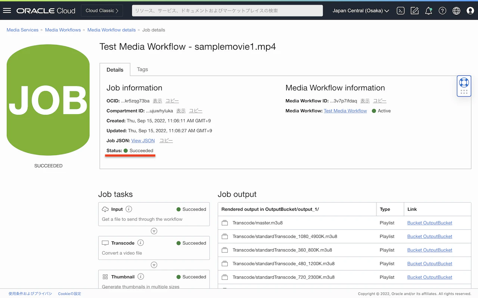Switch to the Tags tab
Image resolution: width=478 pixels, height=298 pixels.
(x=142, y=69)
